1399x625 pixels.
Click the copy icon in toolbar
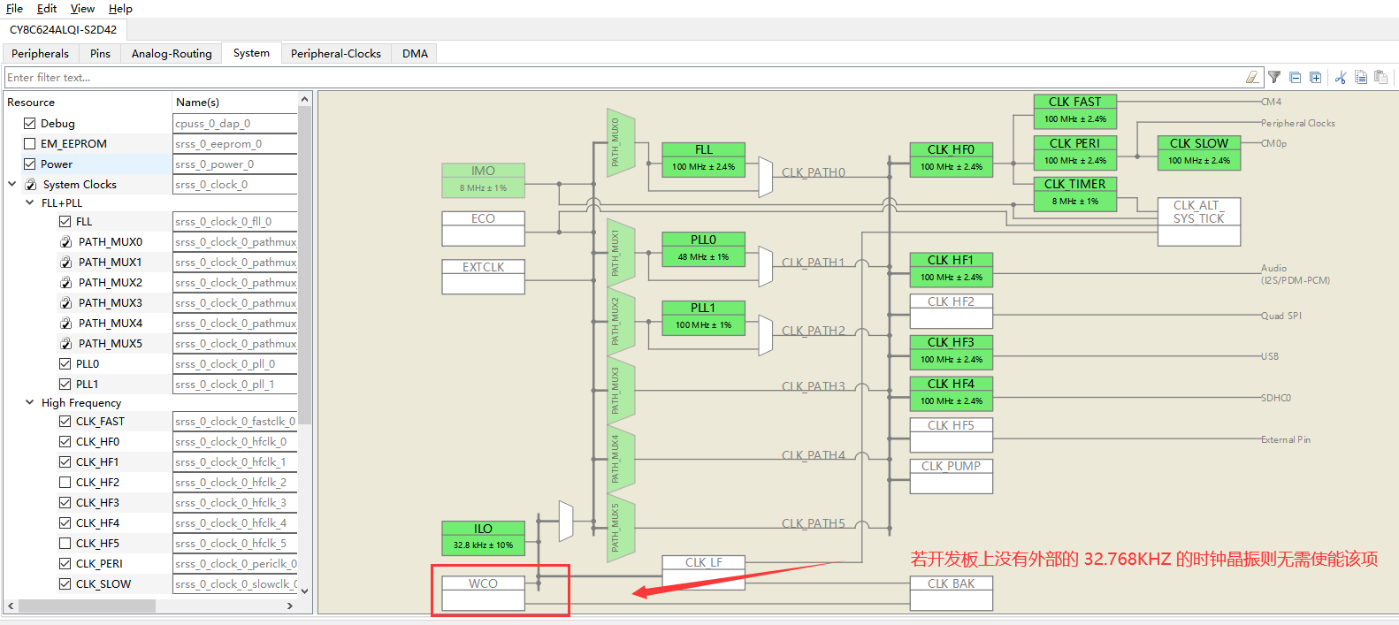[1361, 78]
